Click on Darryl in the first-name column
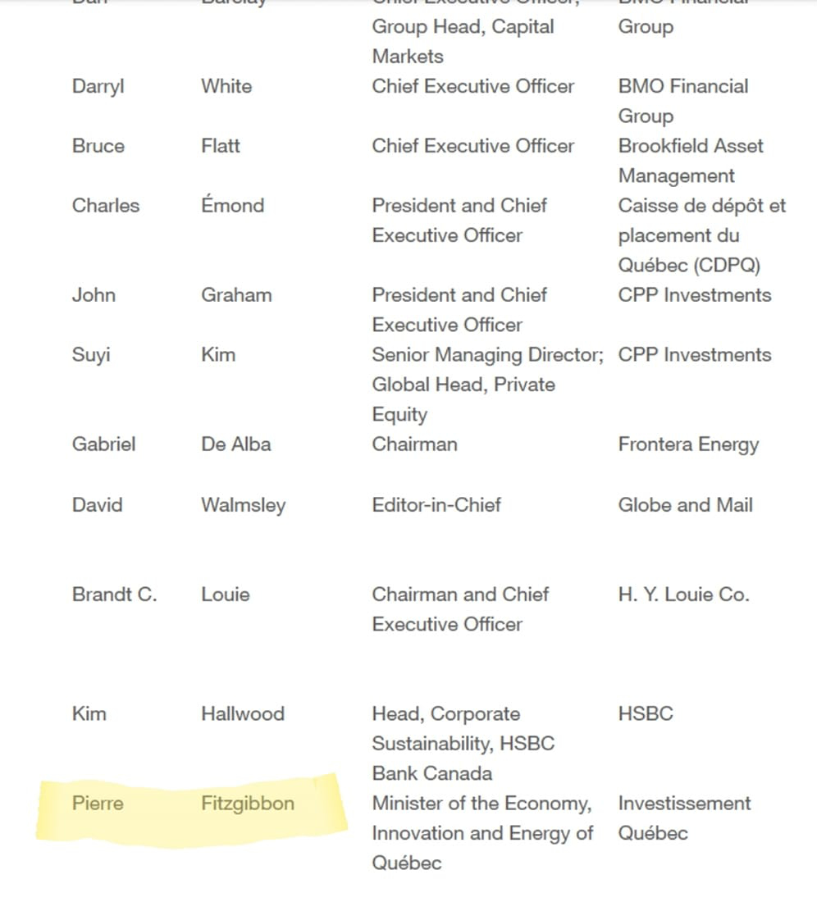Screen dimensions: 817x911 tap(98, 87)
